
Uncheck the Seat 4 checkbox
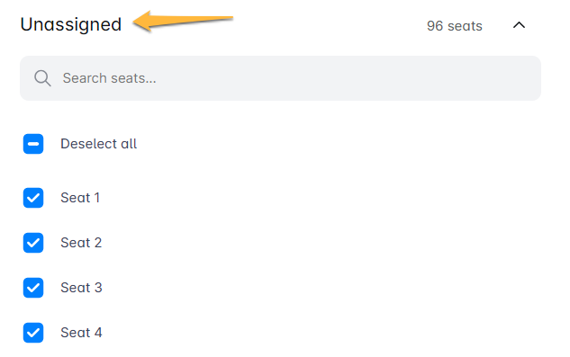pos(33,333)
